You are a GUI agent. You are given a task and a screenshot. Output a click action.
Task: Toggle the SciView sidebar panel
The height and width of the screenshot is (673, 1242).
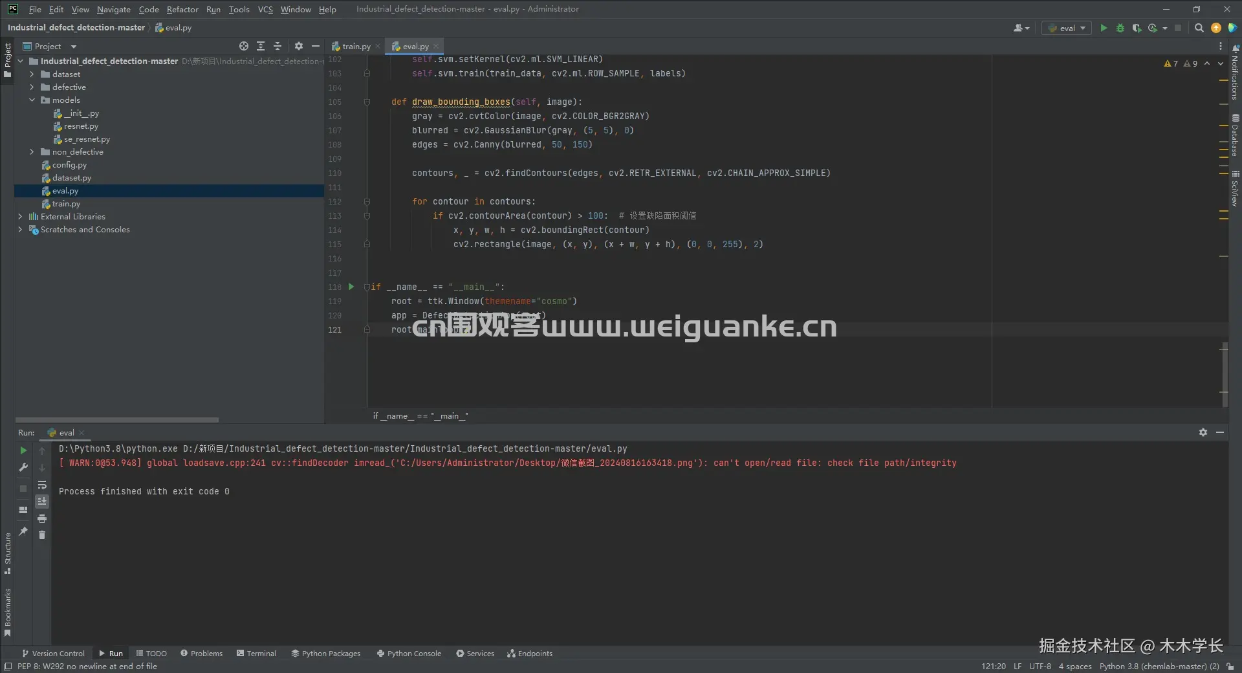coord(1235,188)
